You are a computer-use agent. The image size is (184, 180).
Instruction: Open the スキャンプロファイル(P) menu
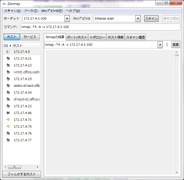(x=52, y=11)
